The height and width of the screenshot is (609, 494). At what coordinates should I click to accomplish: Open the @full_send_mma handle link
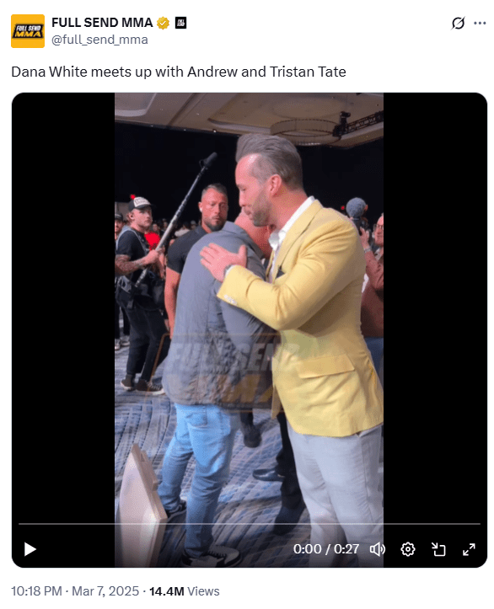coord(99,40)
